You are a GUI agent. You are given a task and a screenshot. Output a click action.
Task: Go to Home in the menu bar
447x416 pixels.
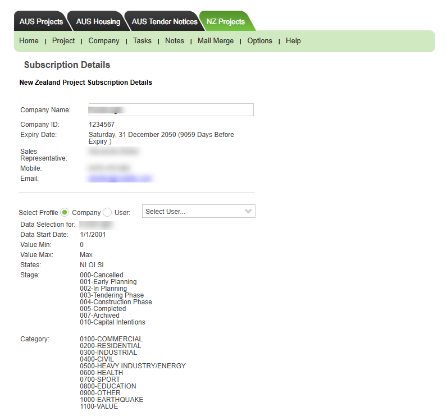(29, 41)
